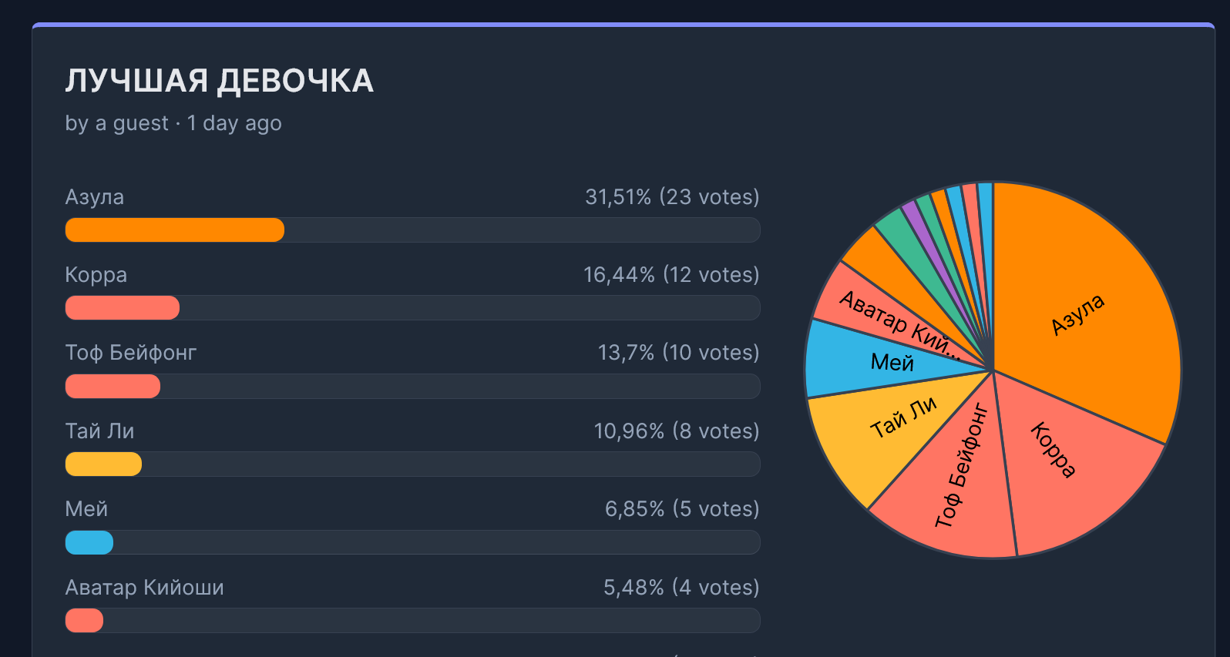Click the Азула option label
This screenshot has width=1230, height=657.
point(94,197)
